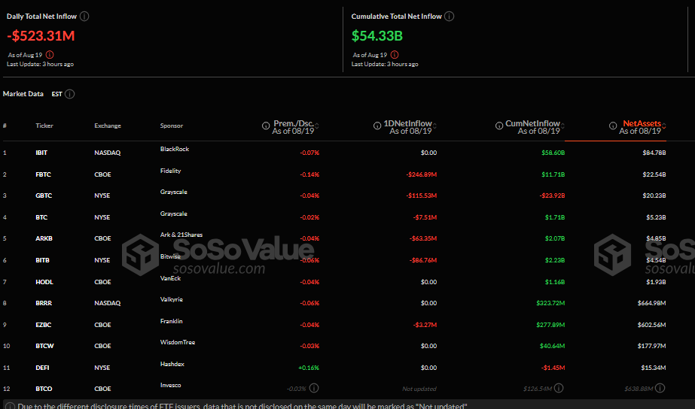Select the EZBC ticker
This screenshot has height=409, width=695.
coord(44,325)
